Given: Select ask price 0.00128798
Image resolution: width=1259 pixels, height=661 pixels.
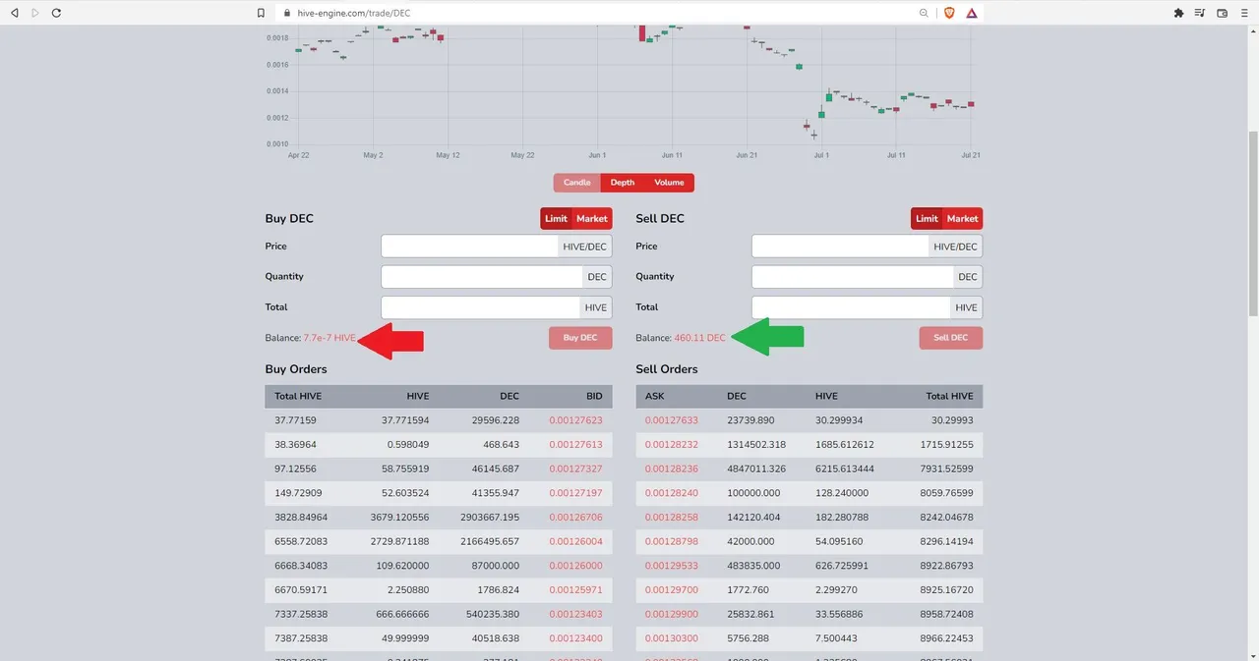Looking at the screenshot, I should pyautogui.click(x=672, y=541).
